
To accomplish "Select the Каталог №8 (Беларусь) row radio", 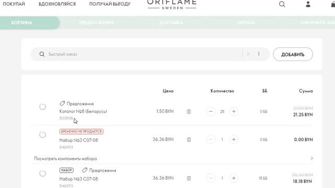I will coord(42,107).
